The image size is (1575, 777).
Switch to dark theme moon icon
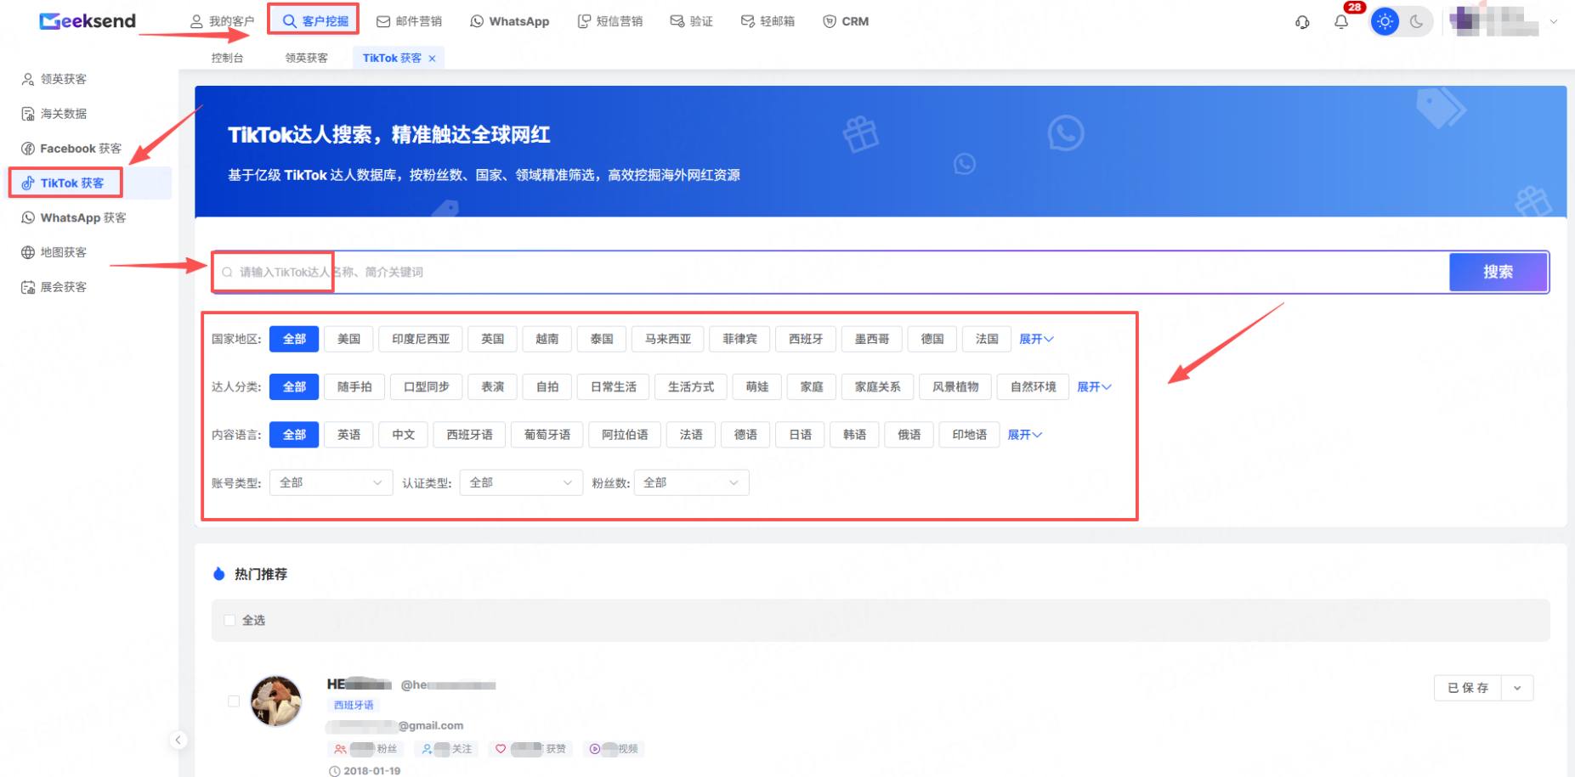point(1416,22)
